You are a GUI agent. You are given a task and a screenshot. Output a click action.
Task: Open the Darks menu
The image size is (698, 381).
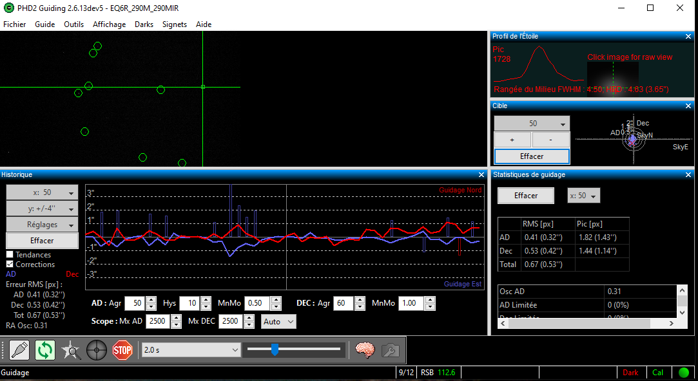click(144, 24)
